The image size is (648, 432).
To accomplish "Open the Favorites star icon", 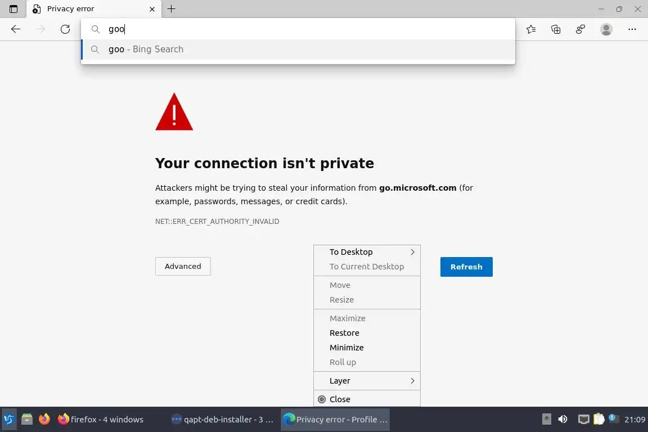I will (x=531, y=29).
